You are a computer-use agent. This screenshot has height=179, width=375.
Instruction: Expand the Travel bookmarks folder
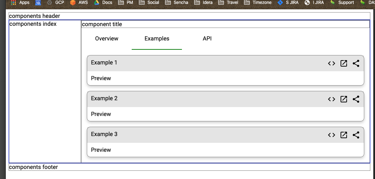pos(228,3)
